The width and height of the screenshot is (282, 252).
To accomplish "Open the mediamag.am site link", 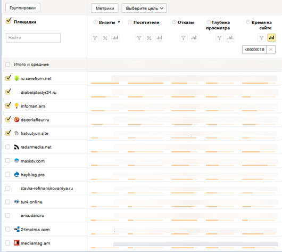I will (35, 243).
